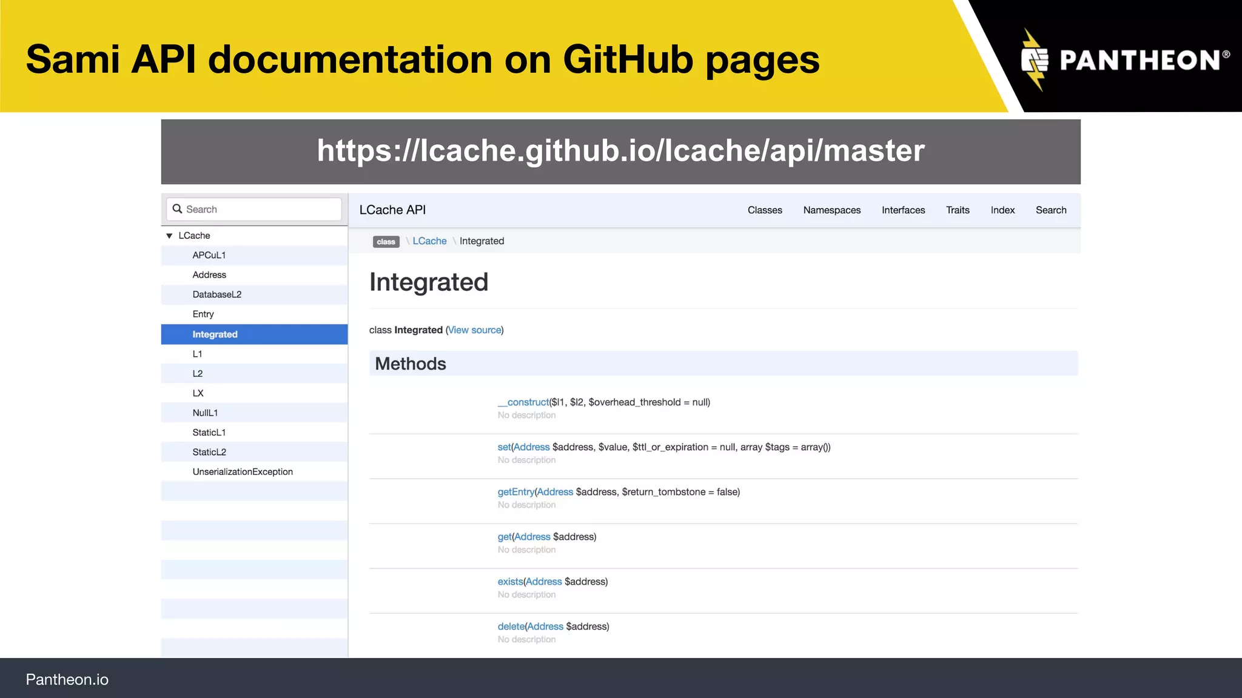1242x698 pixels.
Task: Focus the sidebar Search input field
Action: [254, 209]
